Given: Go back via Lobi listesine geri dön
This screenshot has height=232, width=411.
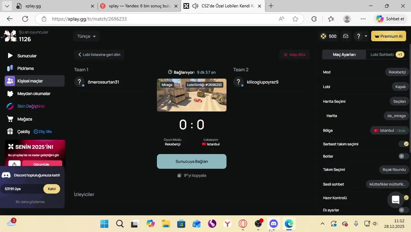Looking at the screenshot, I should click(99, 54).
